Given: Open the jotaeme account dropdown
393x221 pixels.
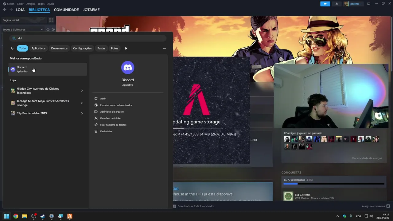Looking at the screenshot, I should pyautogui.click(x=353, y=4).
